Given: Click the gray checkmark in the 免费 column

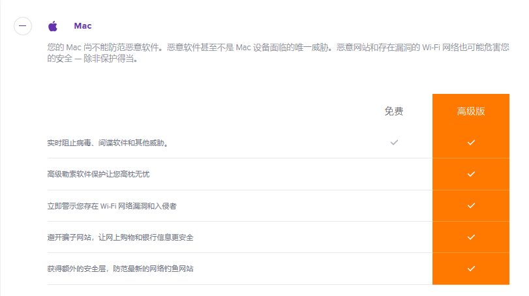Looking at the screenshot, I should pyautogui.click(x=393, y=142).
